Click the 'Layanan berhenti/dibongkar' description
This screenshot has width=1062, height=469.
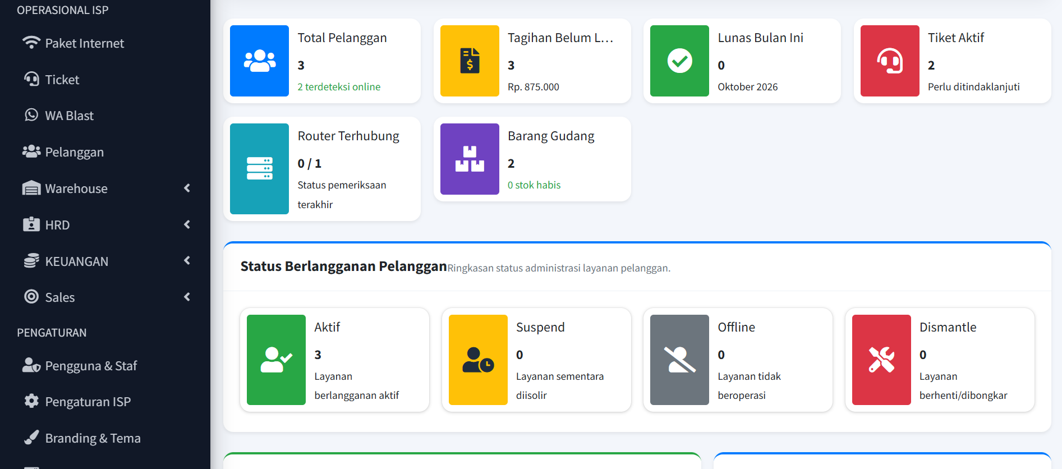coord(963,386)
